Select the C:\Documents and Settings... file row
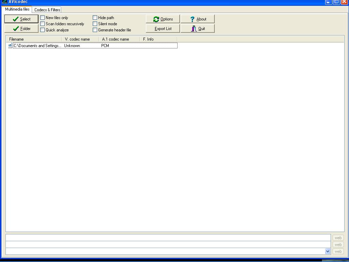349x262 pixels. click(93, 46)
